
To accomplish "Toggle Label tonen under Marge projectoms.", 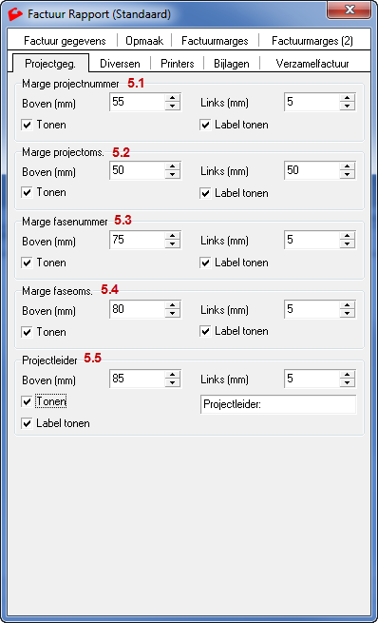I will click(205, 193).
